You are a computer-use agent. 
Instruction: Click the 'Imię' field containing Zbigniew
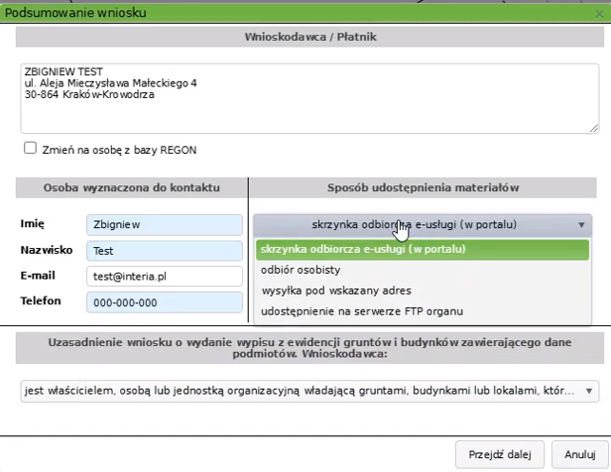[x=164, y=225]
